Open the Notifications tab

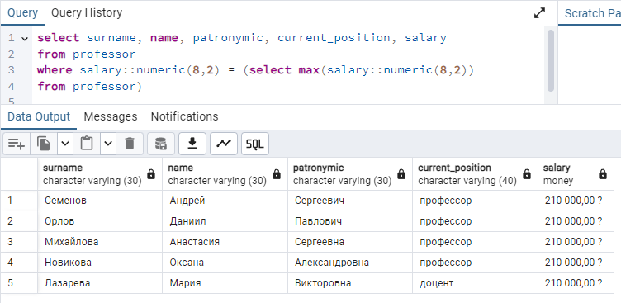[184, 116]
